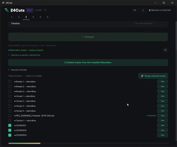This screenshot has height=147, width=177.
Task: Check the REC_20260829_2 bhaskar checkbox
Action: pos(10,116)
